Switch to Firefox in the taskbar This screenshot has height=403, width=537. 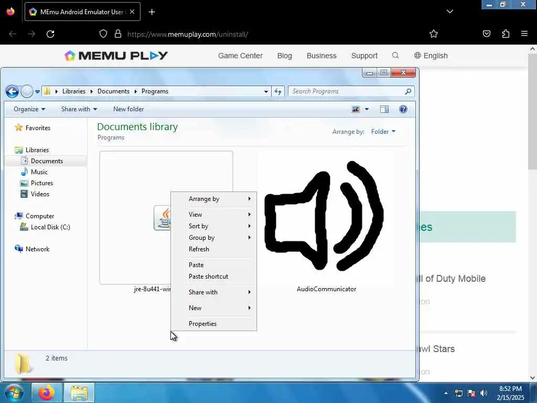click(47, 393)
